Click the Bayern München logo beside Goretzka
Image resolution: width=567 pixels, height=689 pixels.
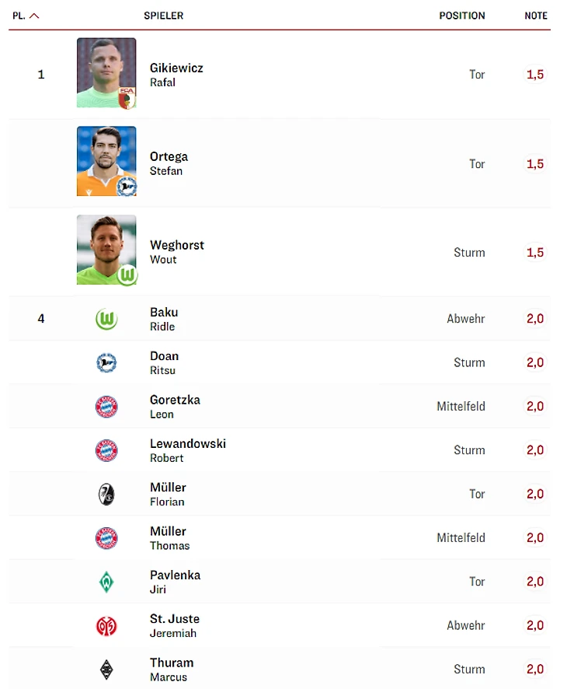click(106, 407)
